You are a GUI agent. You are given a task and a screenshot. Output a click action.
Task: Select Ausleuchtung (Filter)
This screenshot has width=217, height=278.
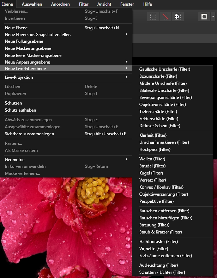pyautogui.click(x=173, y=265)
